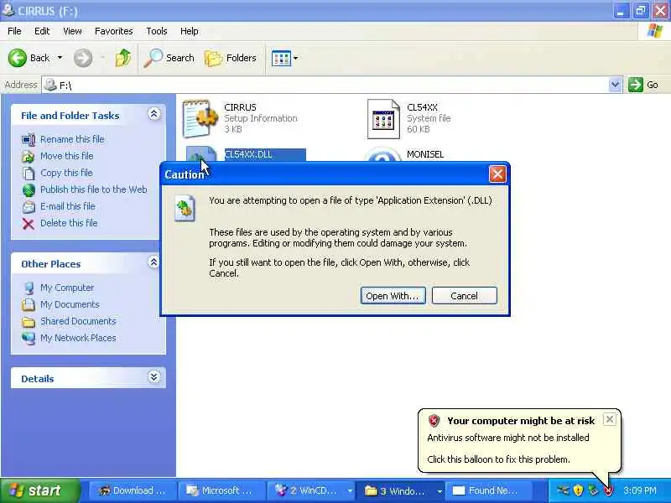Open the View menu
The width and height of the screenshot is (671, 503).
point(72,31)
